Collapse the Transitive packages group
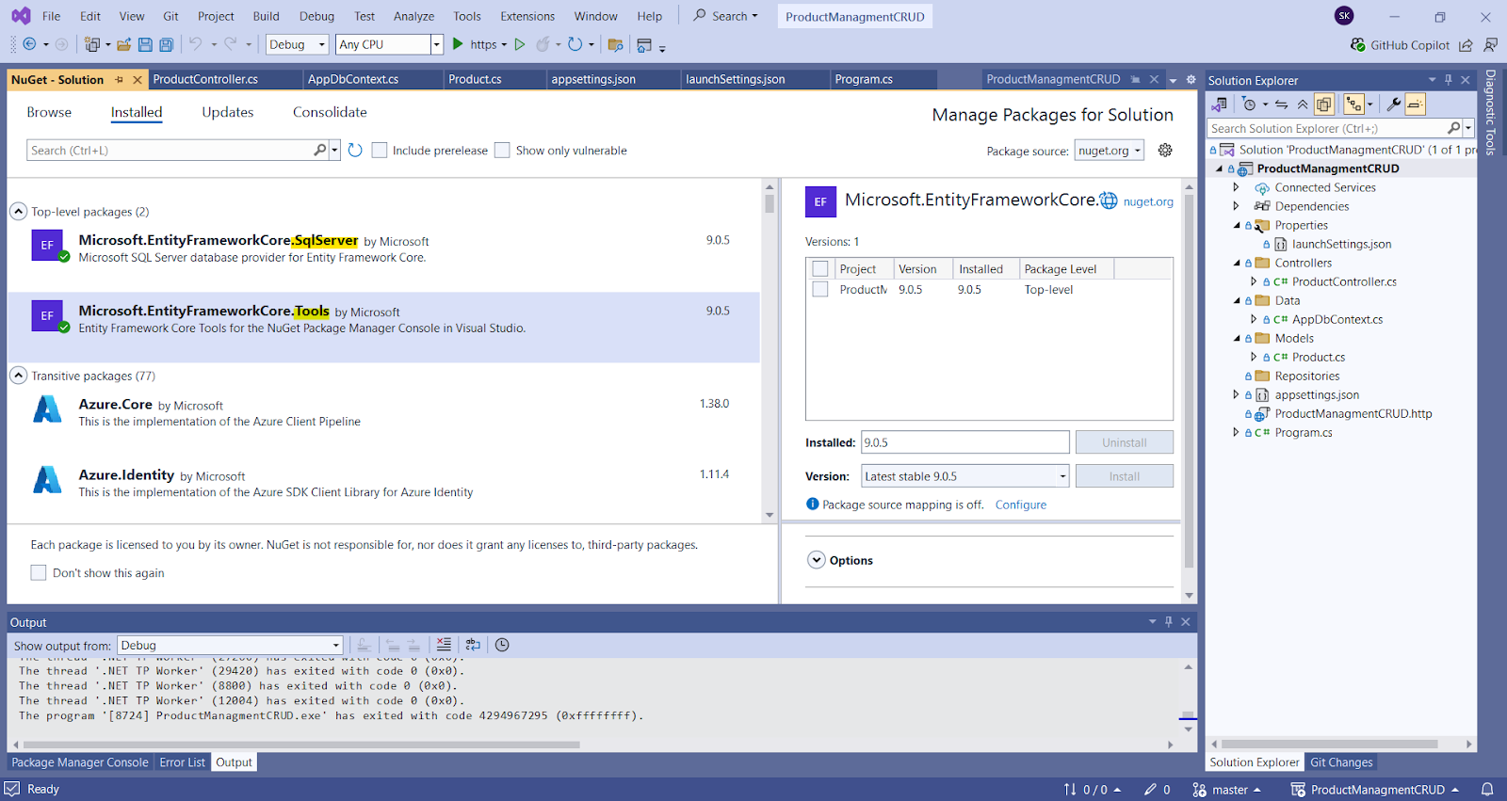This screenshot has height=801, width=1507. tap(19, 376)
